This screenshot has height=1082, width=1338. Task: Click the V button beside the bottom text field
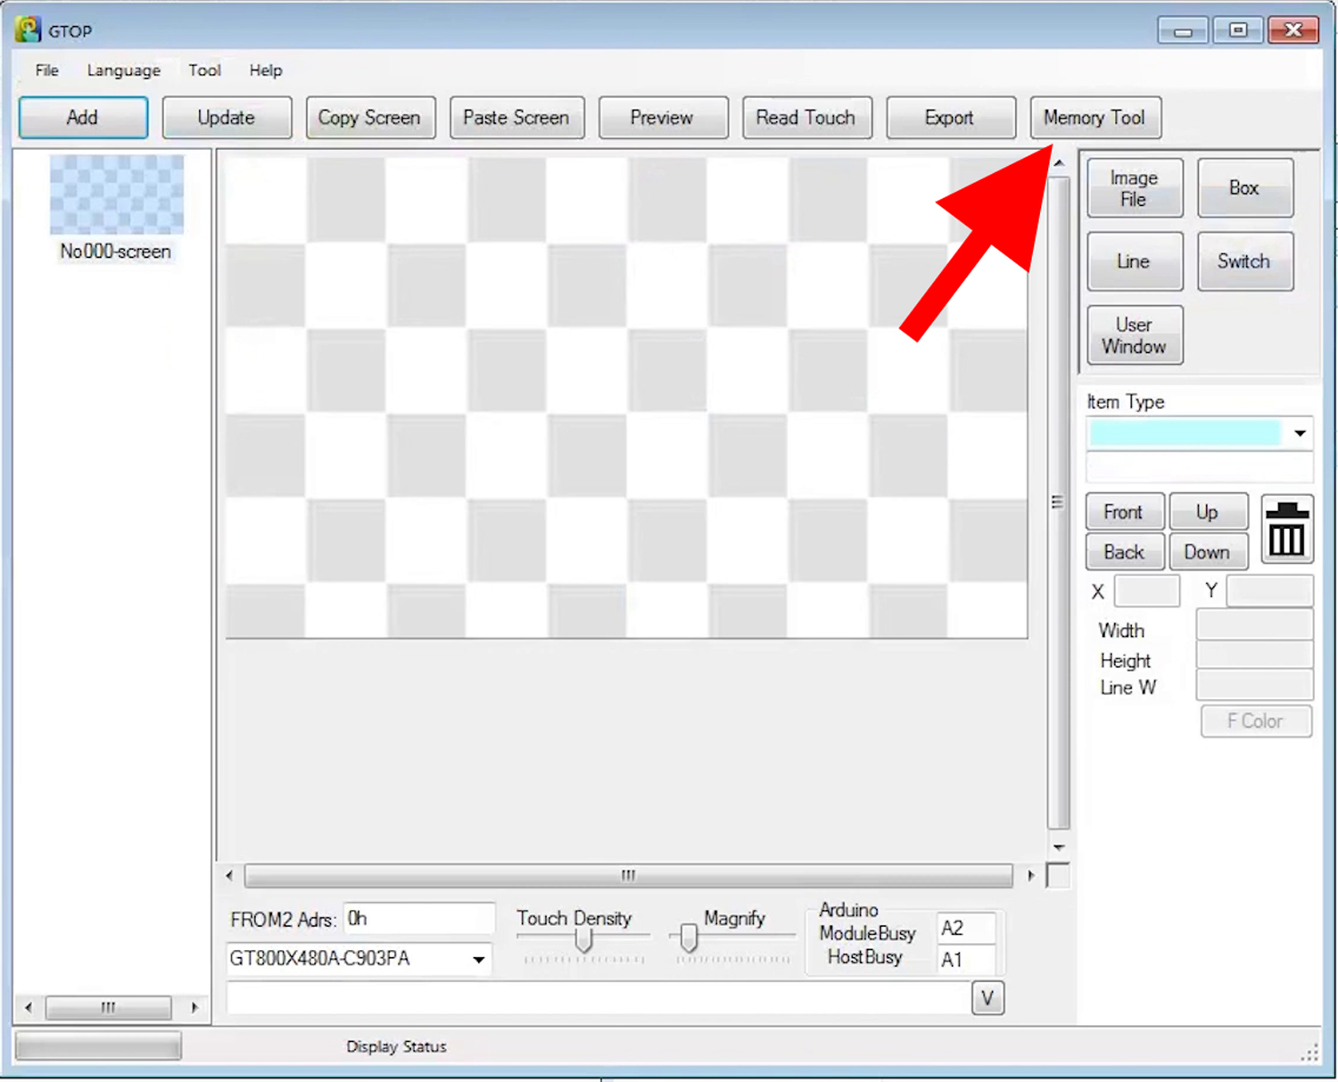click(x=987, y=998)
